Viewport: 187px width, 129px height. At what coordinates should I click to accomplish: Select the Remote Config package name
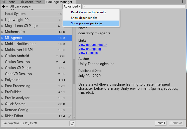coord(17,110)
